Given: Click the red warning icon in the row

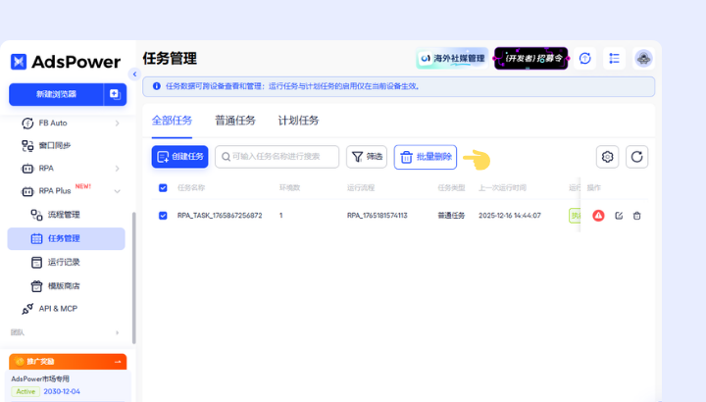Looking at the screenshot, I should tap(598, 216).
